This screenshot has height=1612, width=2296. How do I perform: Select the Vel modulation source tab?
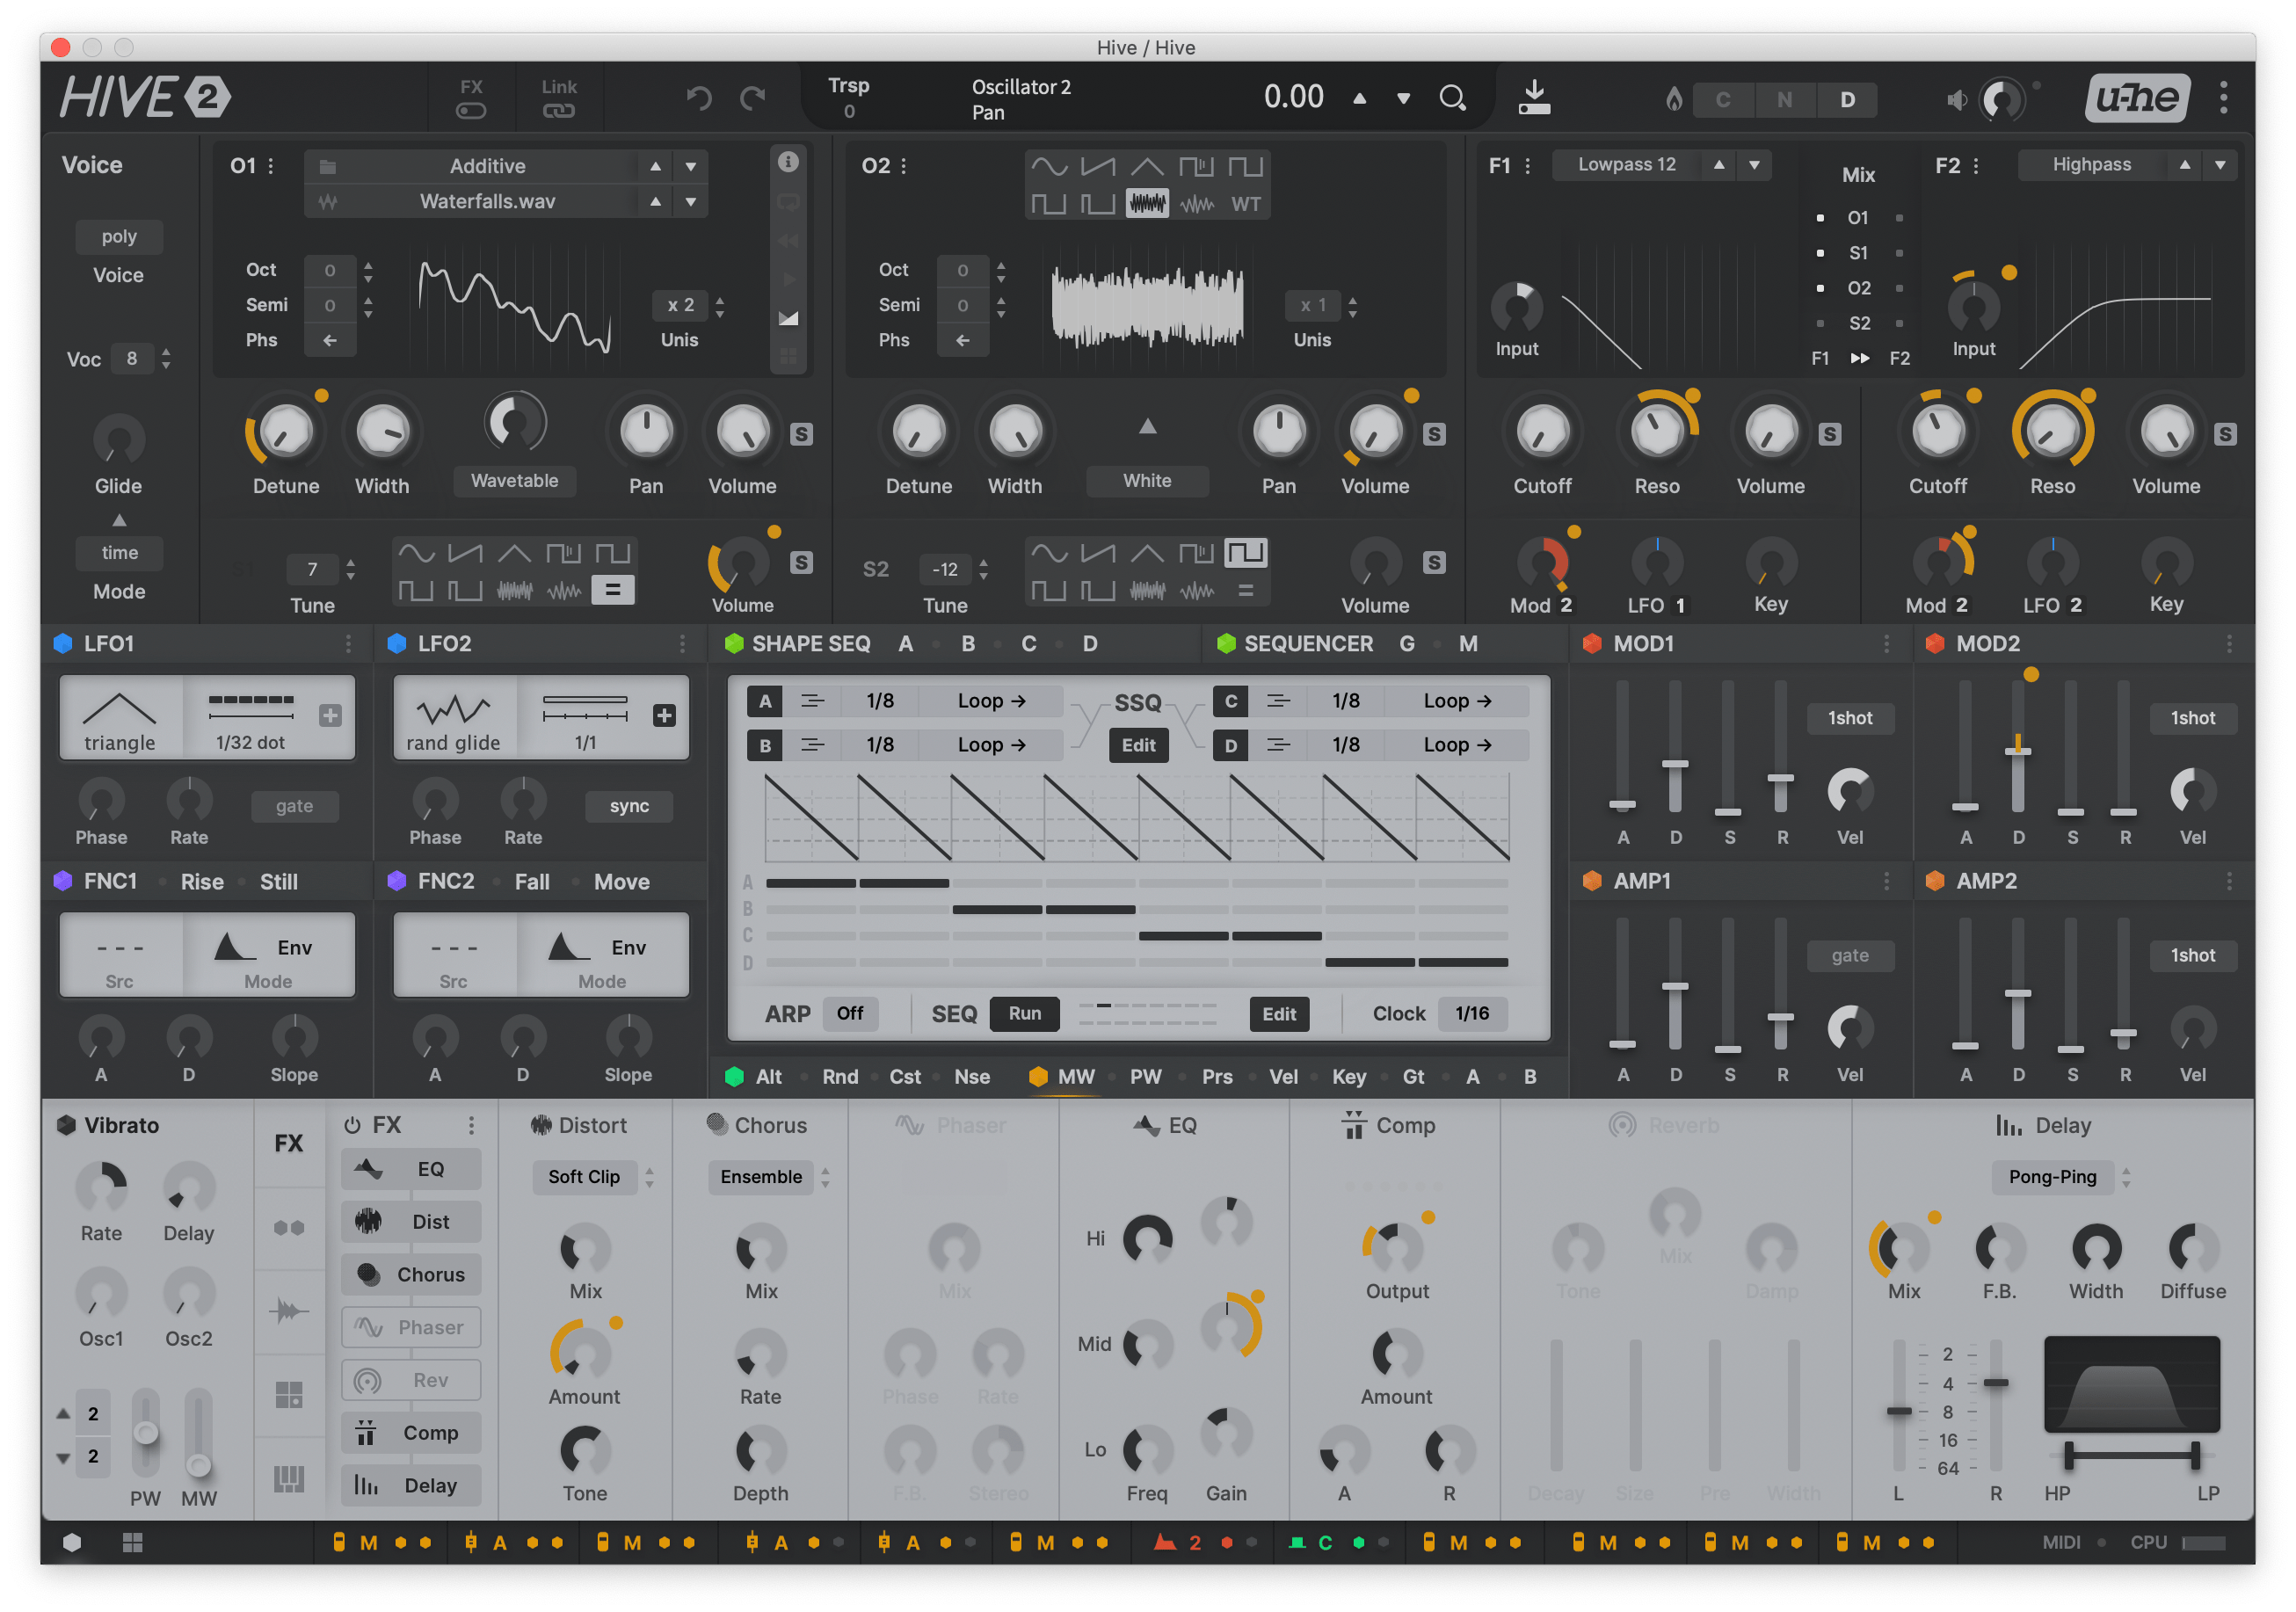click(1284, 1076)
